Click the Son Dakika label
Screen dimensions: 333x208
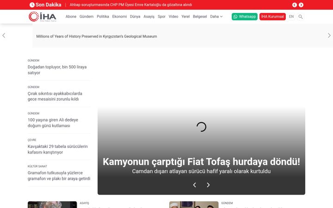tap(49, 5)
